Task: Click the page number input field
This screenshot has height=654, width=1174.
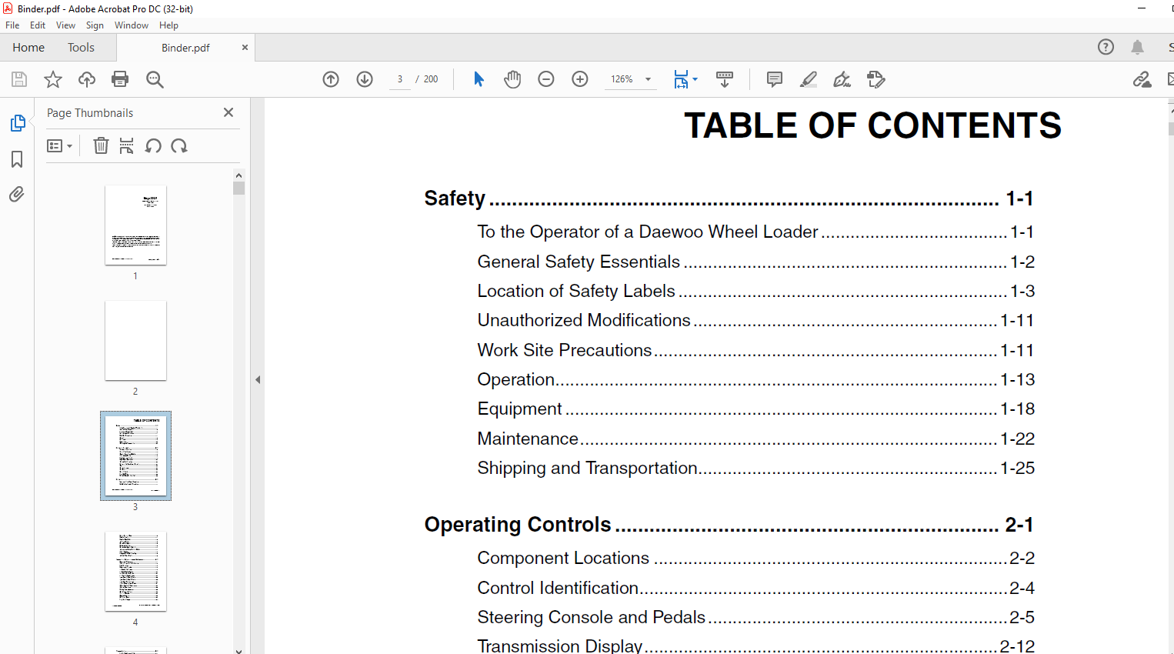Action: tap(400, 79)
